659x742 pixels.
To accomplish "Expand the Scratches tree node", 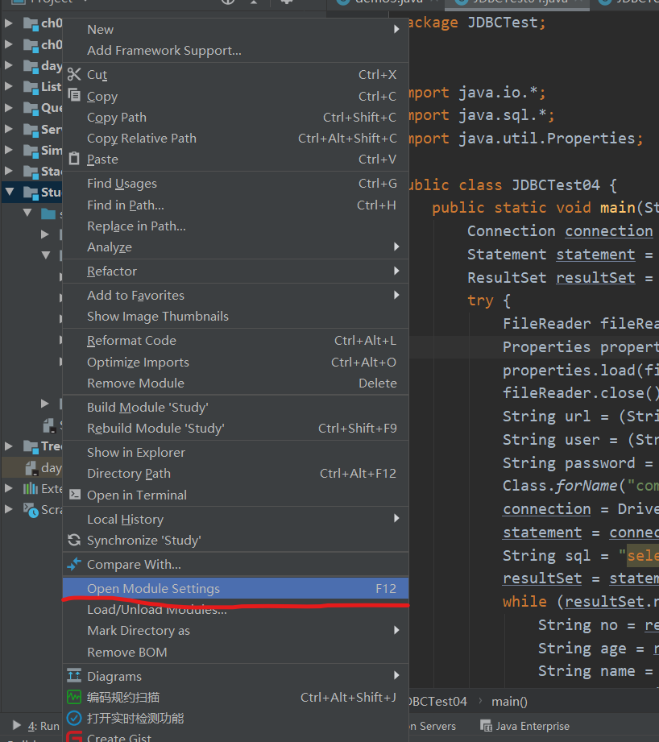I will [x=9, y=509].
